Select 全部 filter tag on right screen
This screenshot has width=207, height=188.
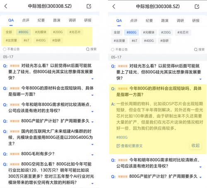(117, 32)
